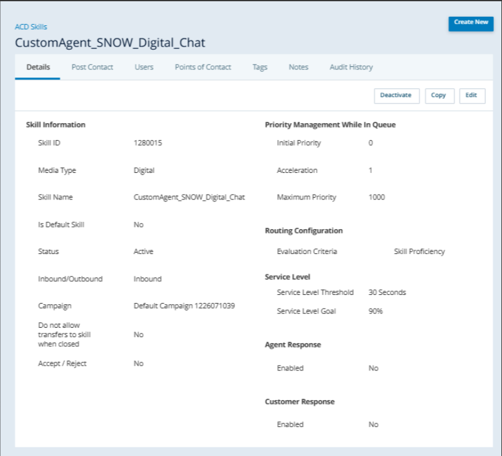Open the Tags tab
This screenshot has height=456, width=502.
point(260,67)
